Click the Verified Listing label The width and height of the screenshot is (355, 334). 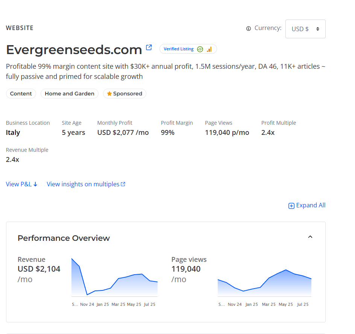coord(178,49)
